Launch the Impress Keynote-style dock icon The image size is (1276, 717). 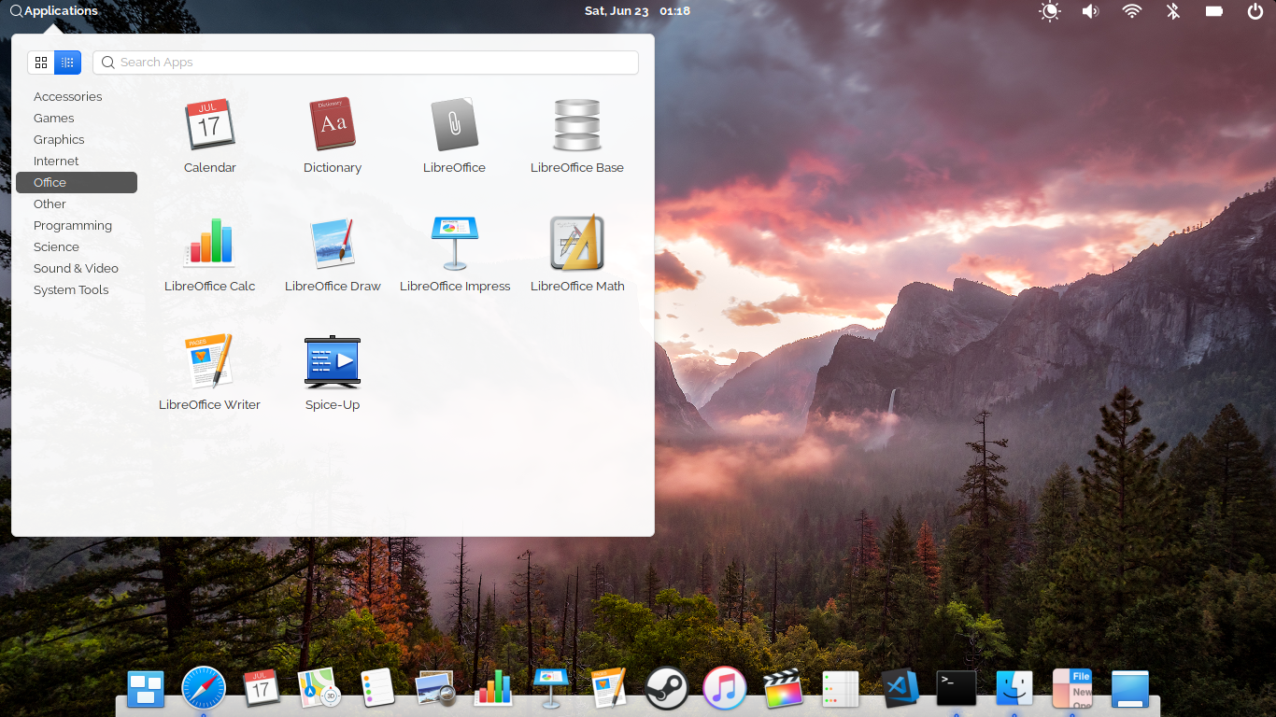point(551,689)
